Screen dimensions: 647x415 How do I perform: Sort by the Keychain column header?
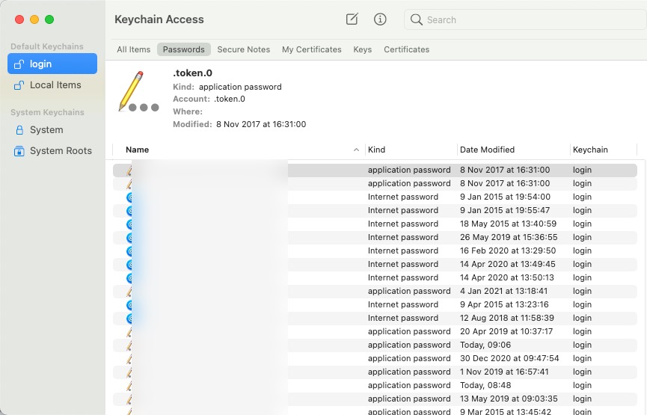tap(590, 150)
